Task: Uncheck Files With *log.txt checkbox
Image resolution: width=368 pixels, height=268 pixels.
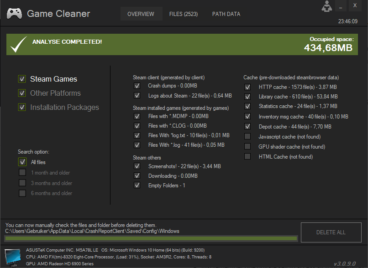Action: (x=137, y=135)
